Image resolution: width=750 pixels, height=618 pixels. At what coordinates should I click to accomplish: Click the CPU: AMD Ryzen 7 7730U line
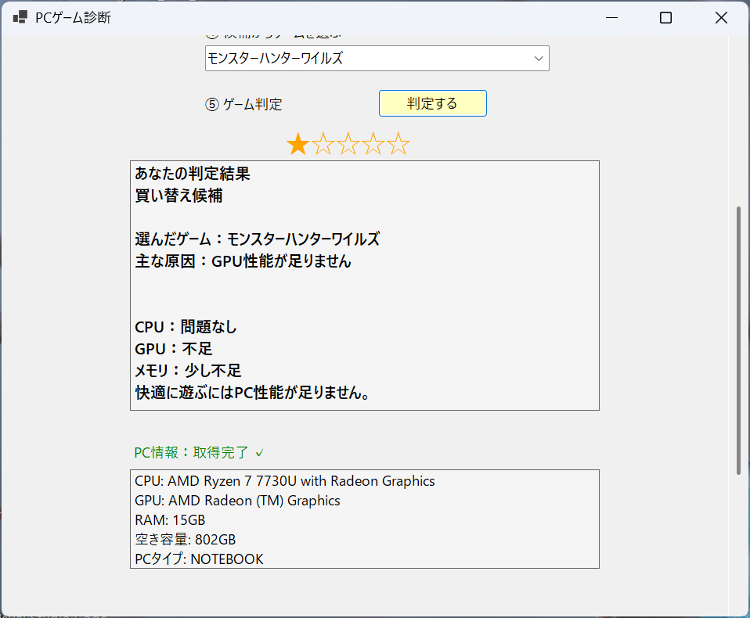click(285, 481)
